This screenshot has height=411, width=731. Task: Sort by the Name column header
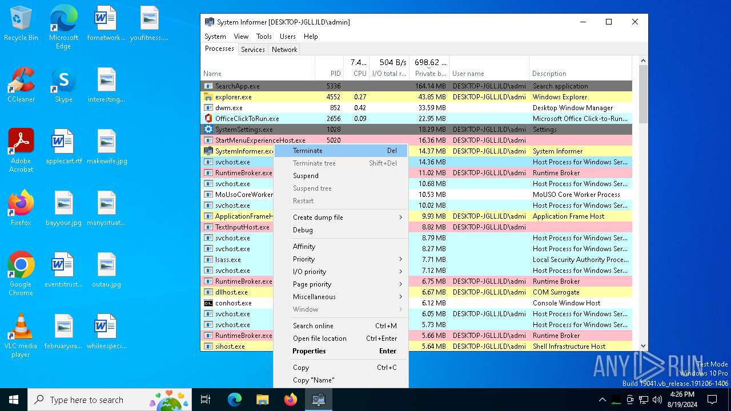pos(258,68)
